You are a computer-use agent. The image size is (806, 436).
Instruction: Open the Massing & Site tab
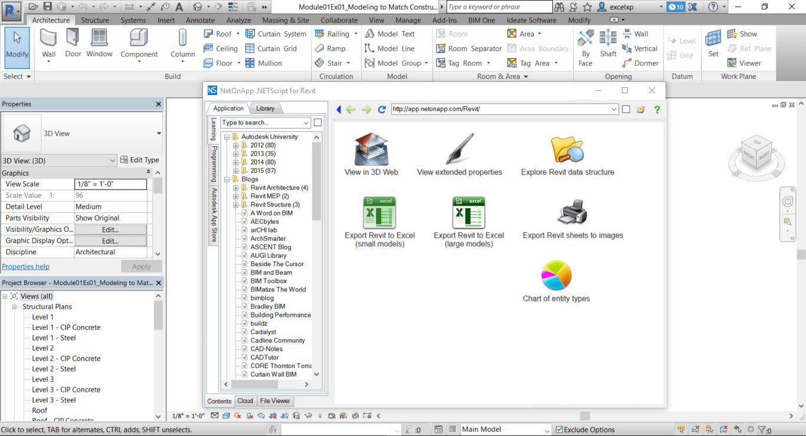[x=286, y=20]
